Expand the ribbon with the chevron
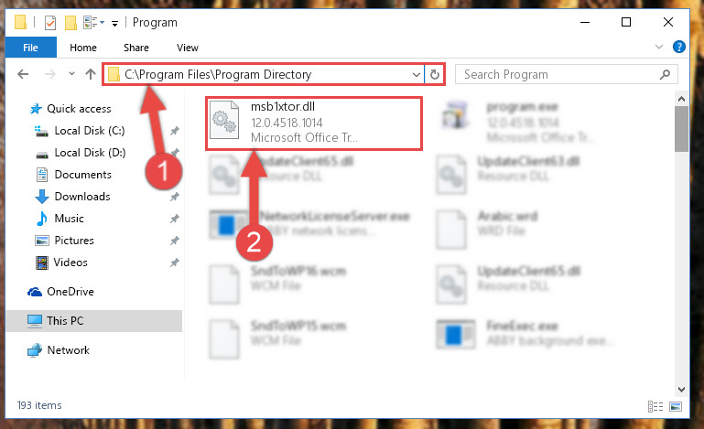 (658, 47)
